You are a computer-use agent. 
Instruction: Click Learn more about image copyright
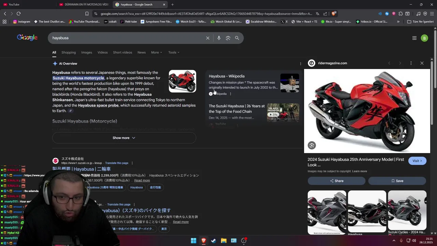click(360, 171)
